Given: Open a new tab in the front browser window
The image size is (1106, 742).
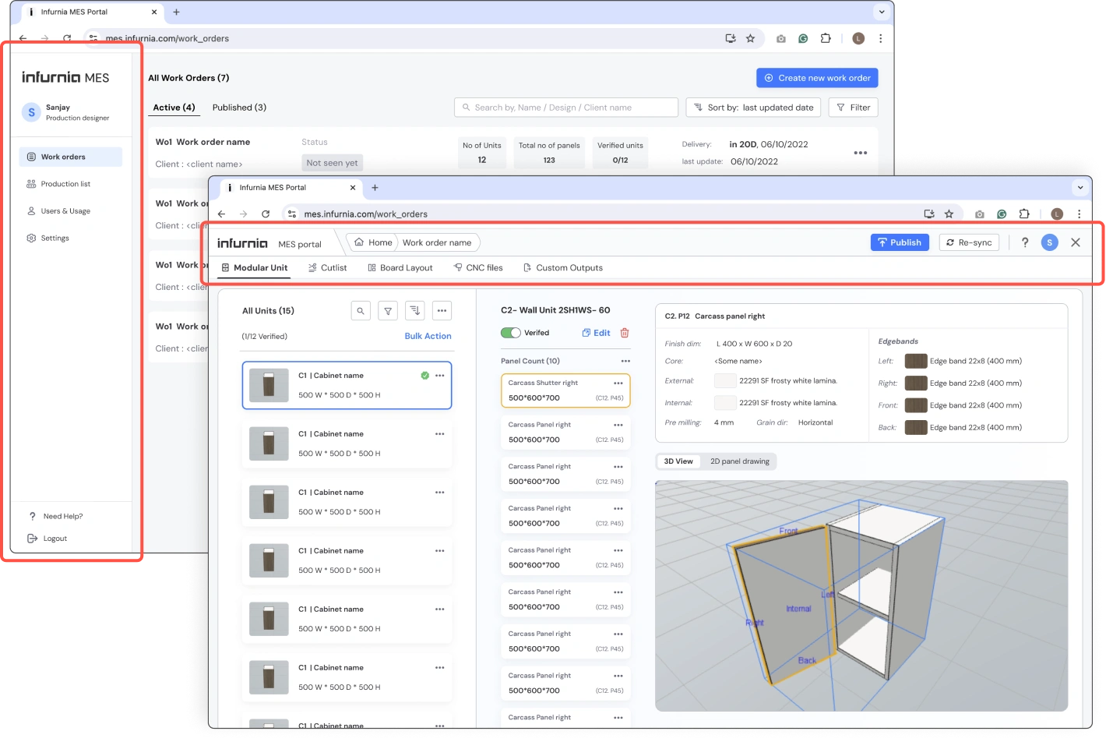Looking at the screenshot, I should [x=375, y=188].
